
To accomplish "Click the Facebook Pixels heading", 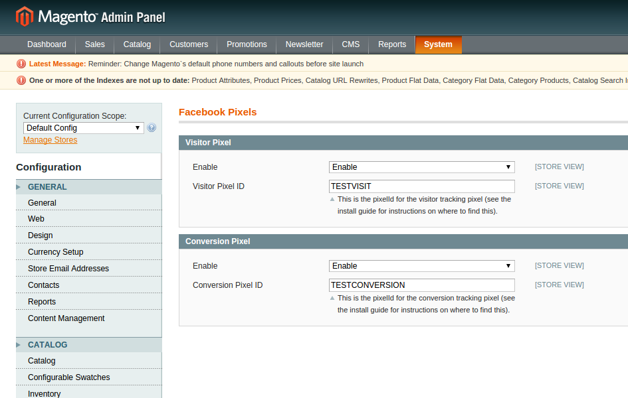I will pyautogui.click(x=217, y=112).
